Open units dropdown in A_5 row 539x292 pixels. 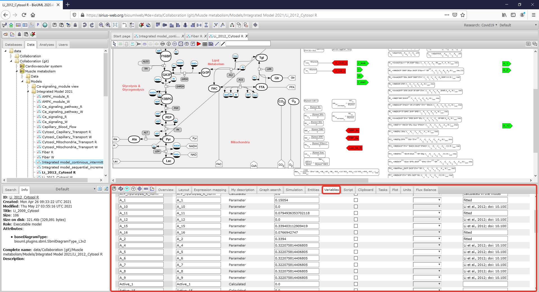pos(427,252)
